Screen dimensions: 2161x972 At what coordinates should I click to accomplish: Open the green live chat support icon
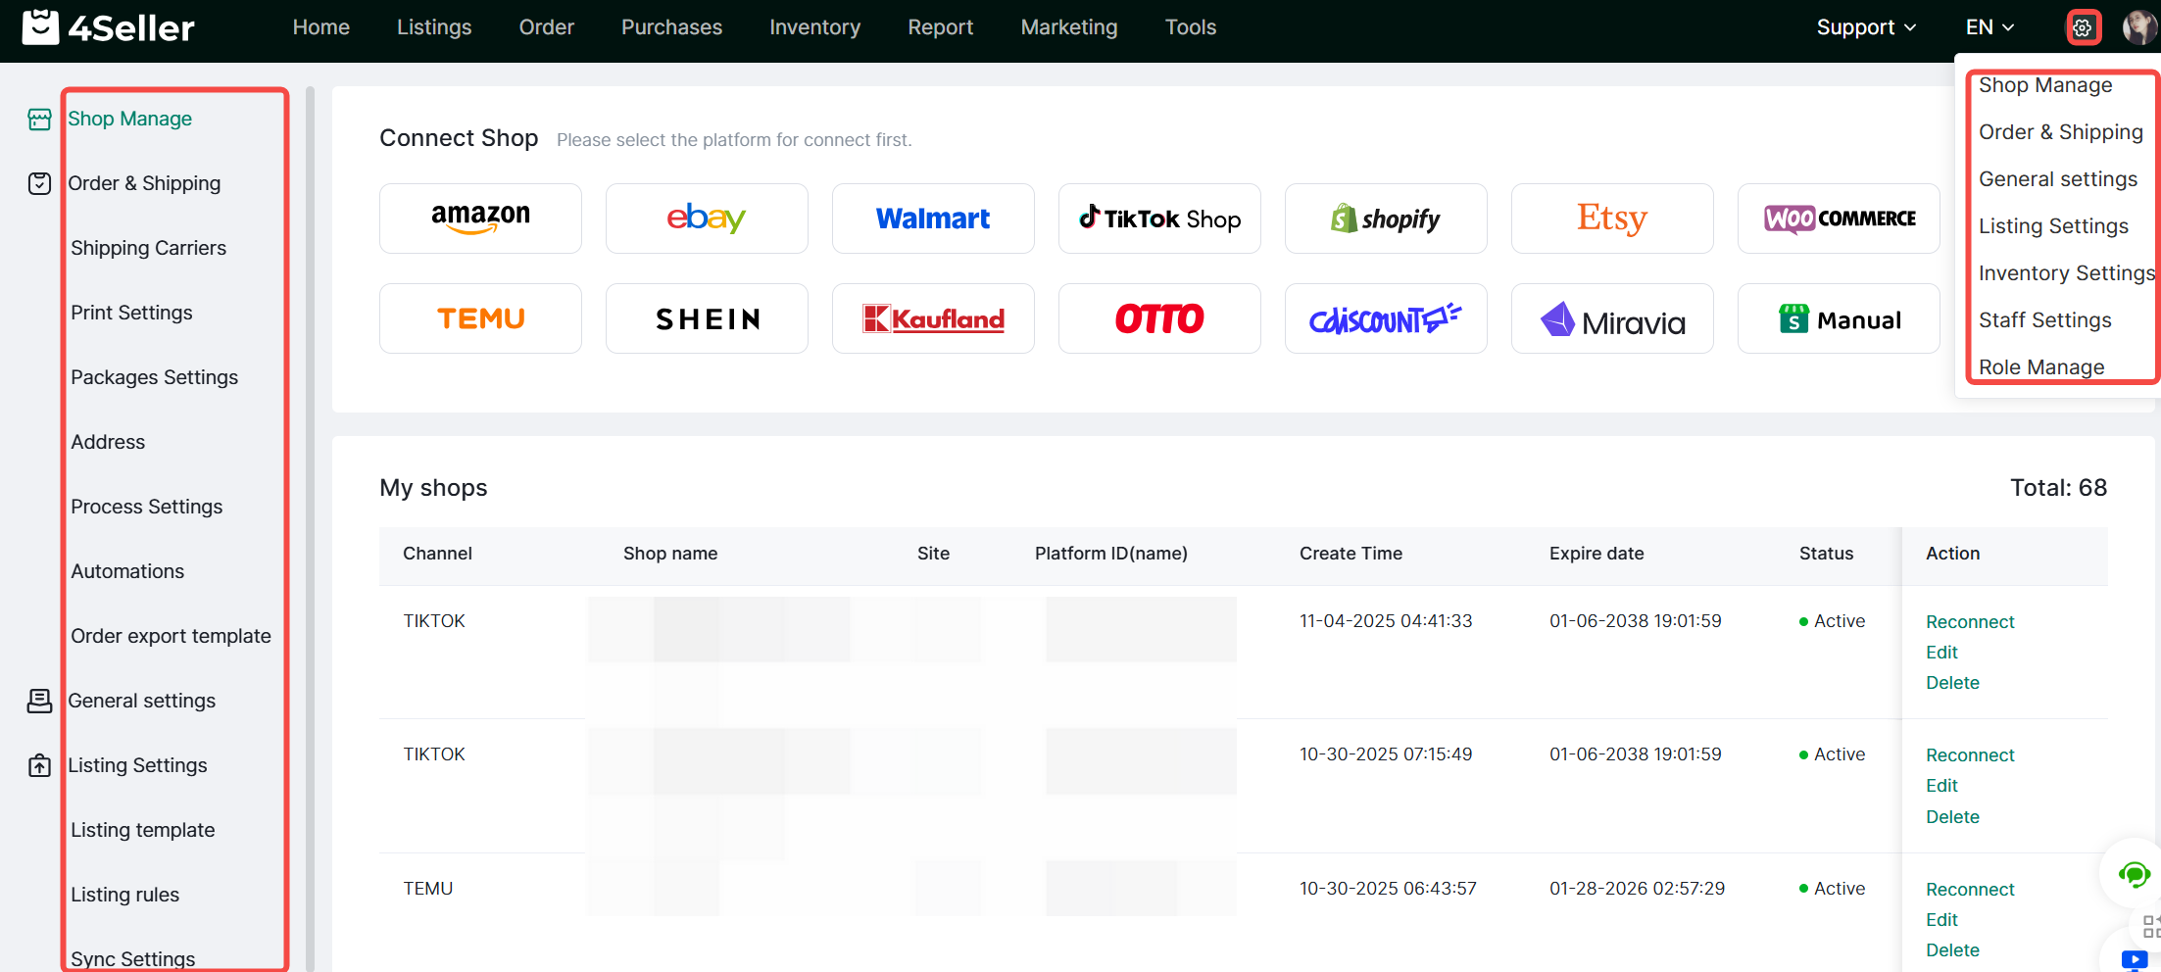click(x=2134, y=873)
